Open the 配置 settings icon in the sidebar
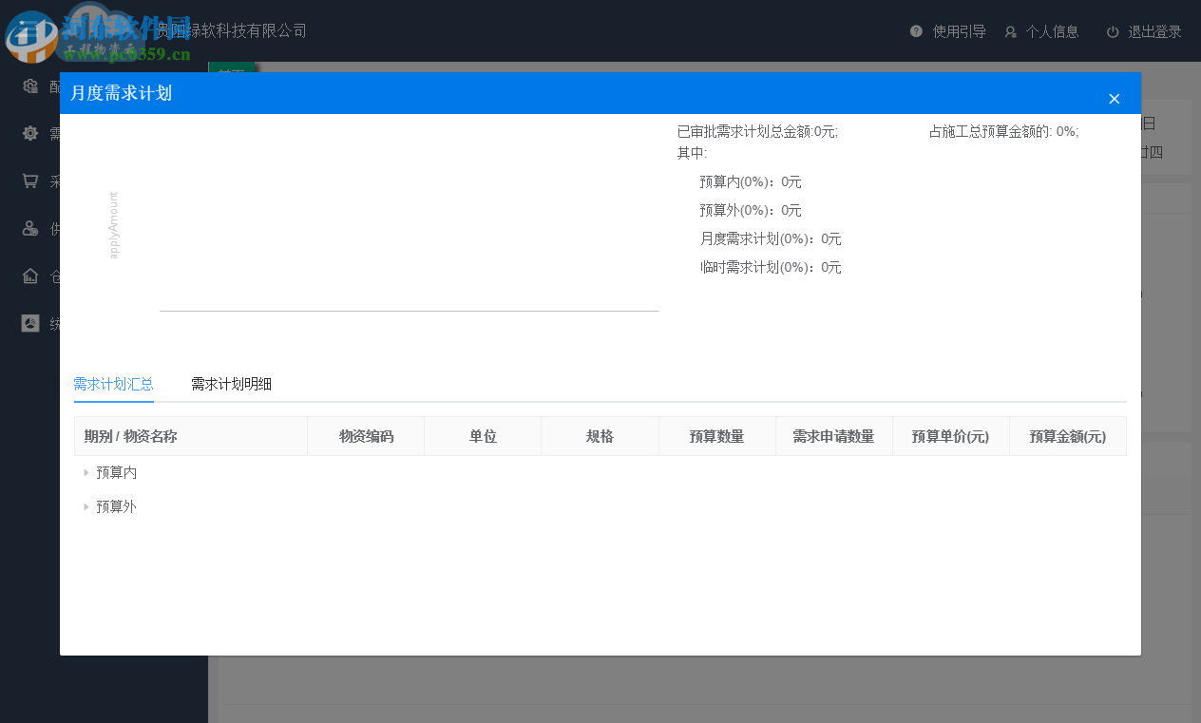 click(29, 86)
